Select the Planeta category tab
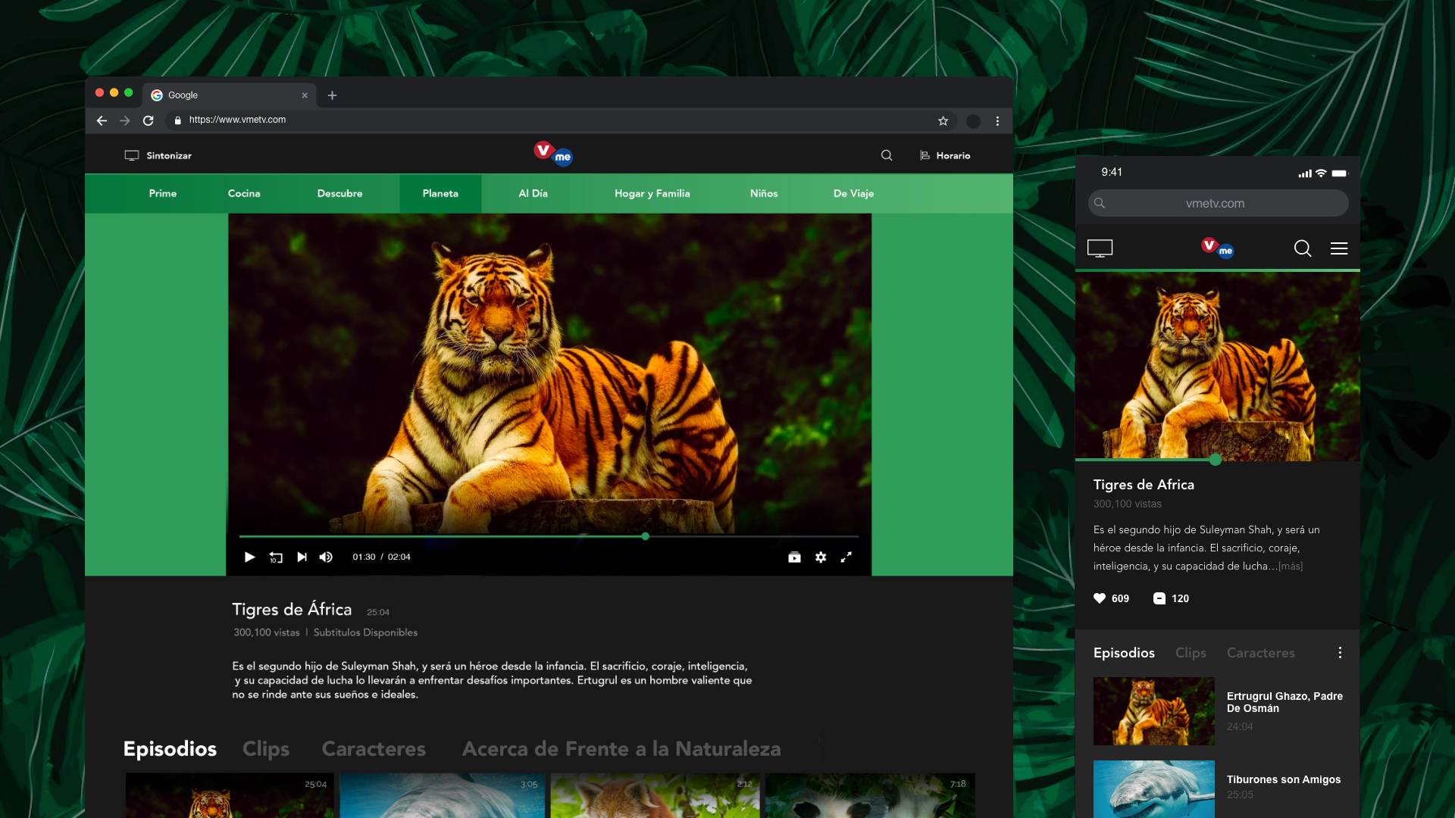Screen dimensions: 1455x818 tap(440, 194)
